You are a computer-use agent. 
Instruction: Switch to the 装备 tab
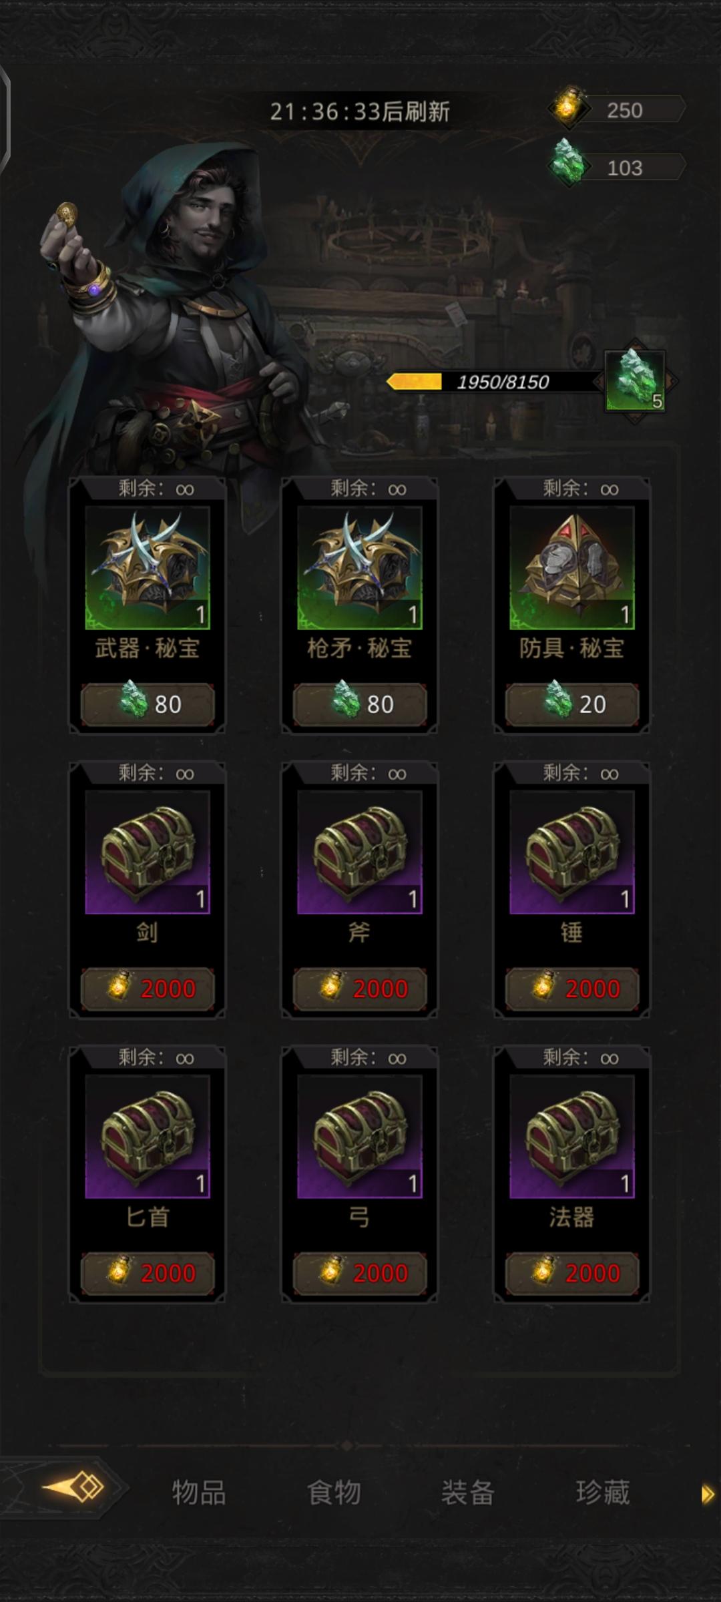coord(468,1492)
